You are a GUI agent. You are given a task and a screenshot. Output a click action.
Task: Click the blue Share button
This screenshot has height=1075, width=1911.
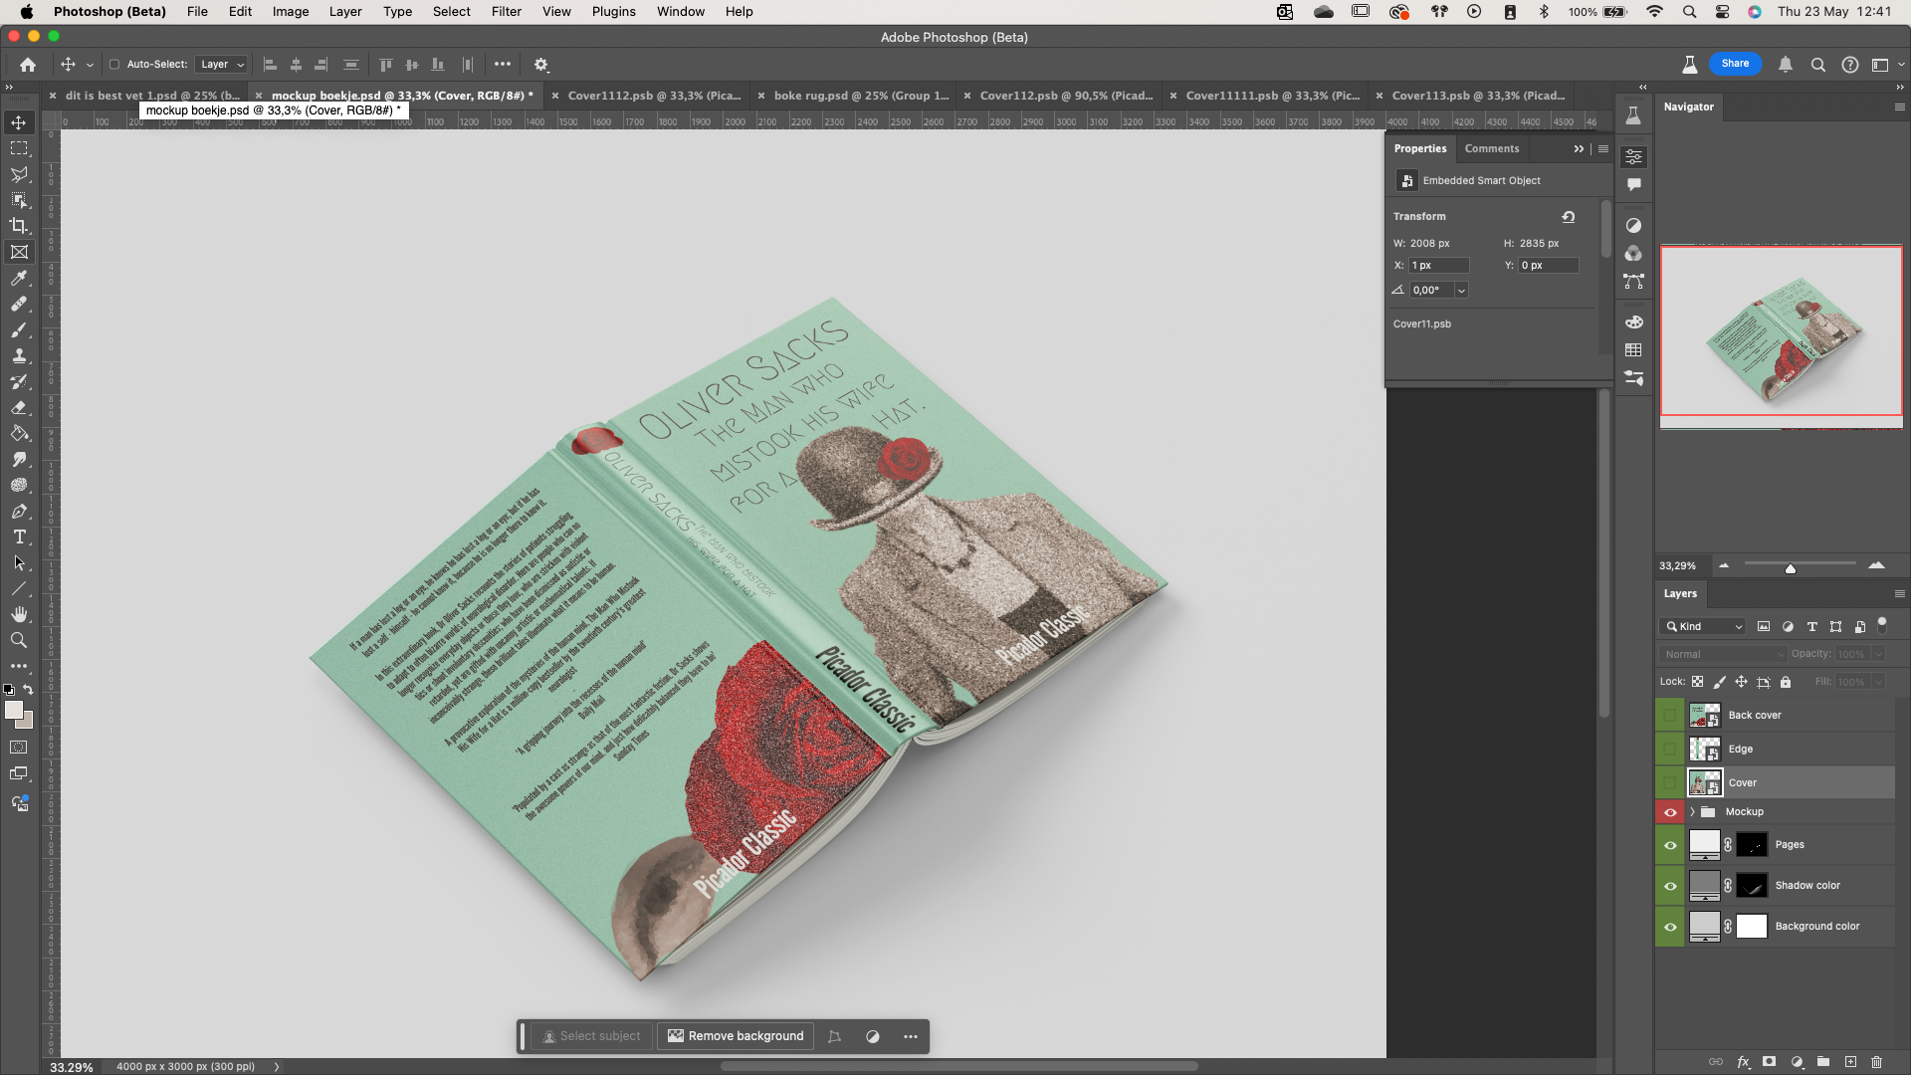(x=1735, y=64)
